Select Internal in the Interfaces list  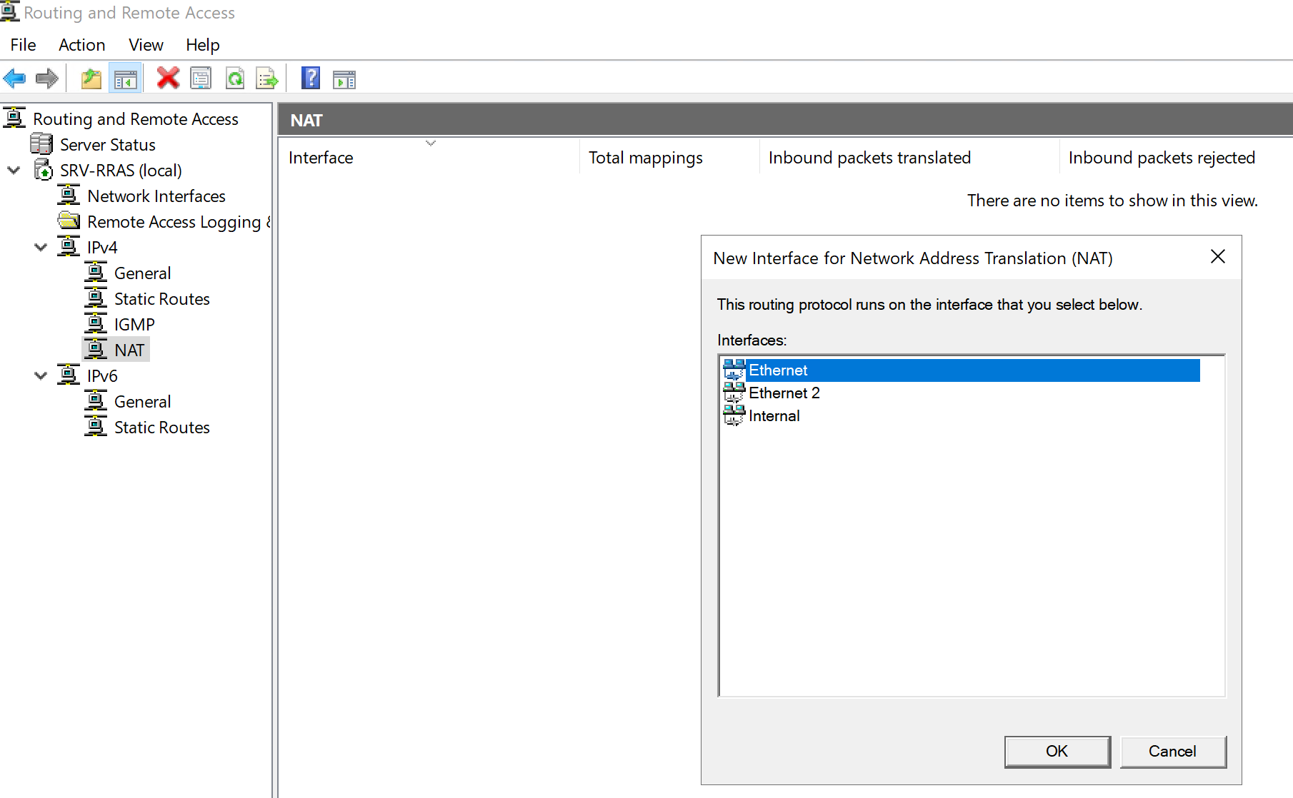coord(774,416)
